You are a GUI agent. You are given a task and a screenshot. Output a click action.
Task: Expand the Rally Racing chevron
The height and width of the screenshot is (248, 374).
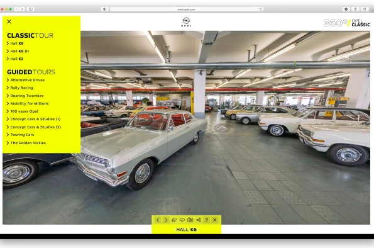pyautogui.click(x=8, y=88)
